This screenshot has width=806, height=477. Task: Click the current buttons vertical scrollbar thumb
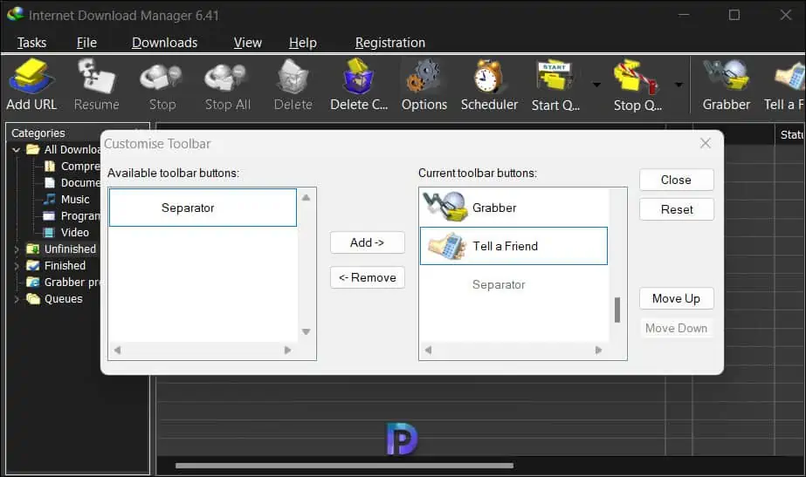coord(617,310)
